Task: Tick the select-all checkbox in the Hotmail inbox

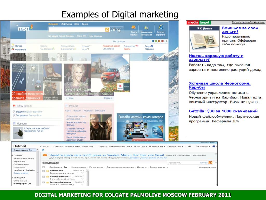Action: tap(43, 167)
